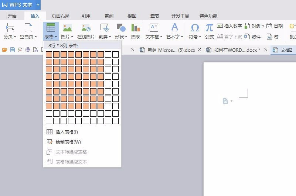Select the top-left cell of table grid
The width and height of the screenshot is (296, 196).
[x=49, y=54]
